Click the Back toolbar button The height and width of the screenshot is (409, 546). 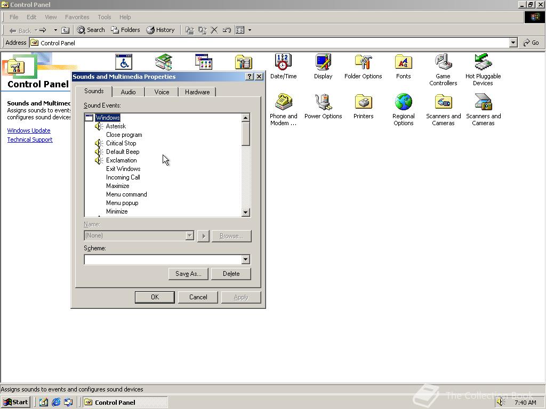tap(20, 30)
